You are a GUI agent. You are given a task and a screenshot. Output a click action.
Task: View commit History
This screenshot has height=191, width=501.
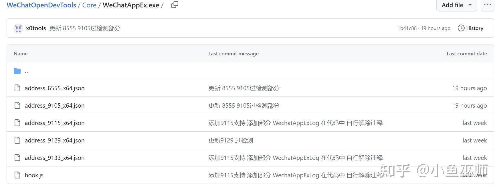(470, 28)
